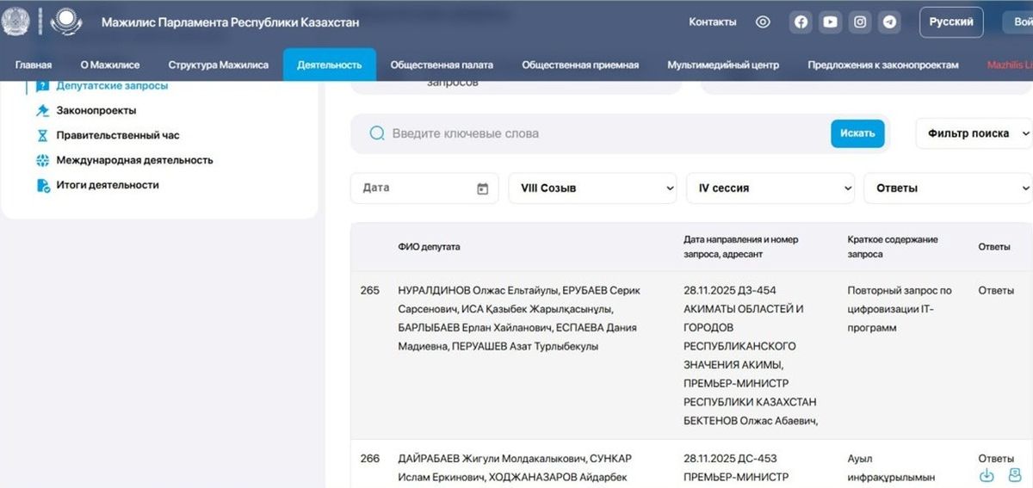
Task: Click the Депутатские запросы sidebar icon
Action: 43,86
